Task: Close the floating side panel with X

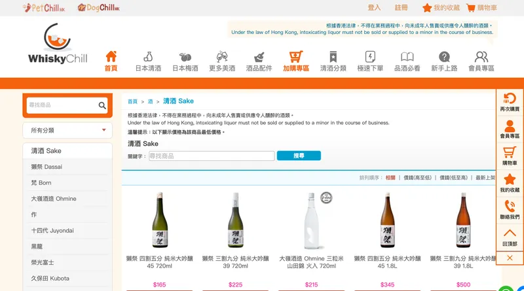Action: 510,258
